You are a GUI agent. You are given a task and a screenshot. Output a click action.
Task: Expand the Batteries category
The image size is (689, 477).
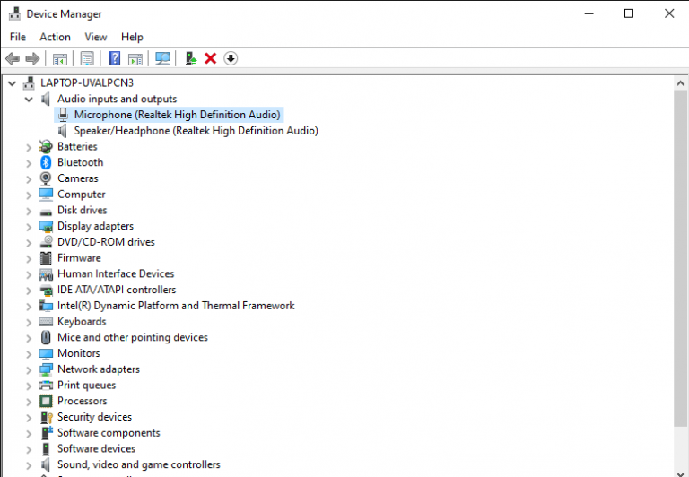[29, 147]
